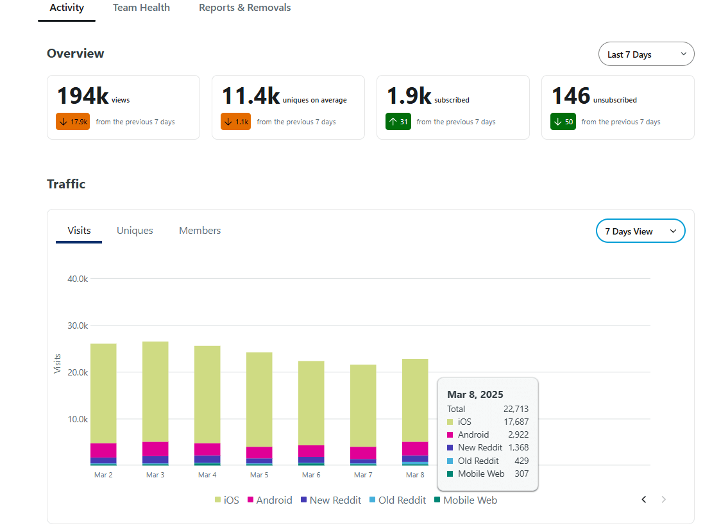
Task: Click the Total 22,713 tooltip row
Action: click(487, 409)
